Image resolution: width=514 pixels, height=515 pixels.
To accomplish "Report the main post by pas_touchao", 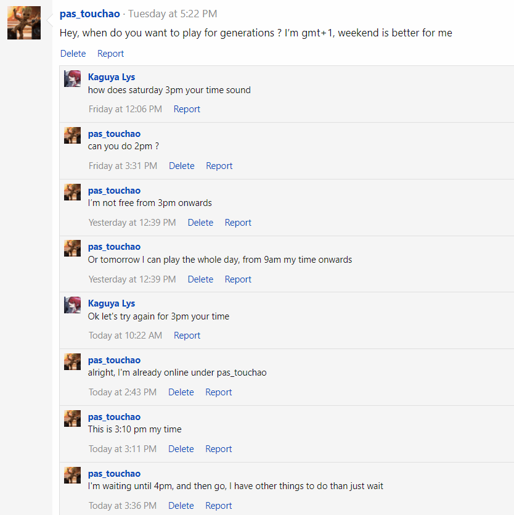I will [111, 54].
